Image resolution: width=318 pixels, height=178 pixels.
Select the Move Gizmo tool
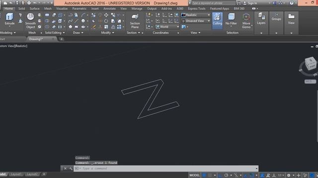(x=246, y=21)
